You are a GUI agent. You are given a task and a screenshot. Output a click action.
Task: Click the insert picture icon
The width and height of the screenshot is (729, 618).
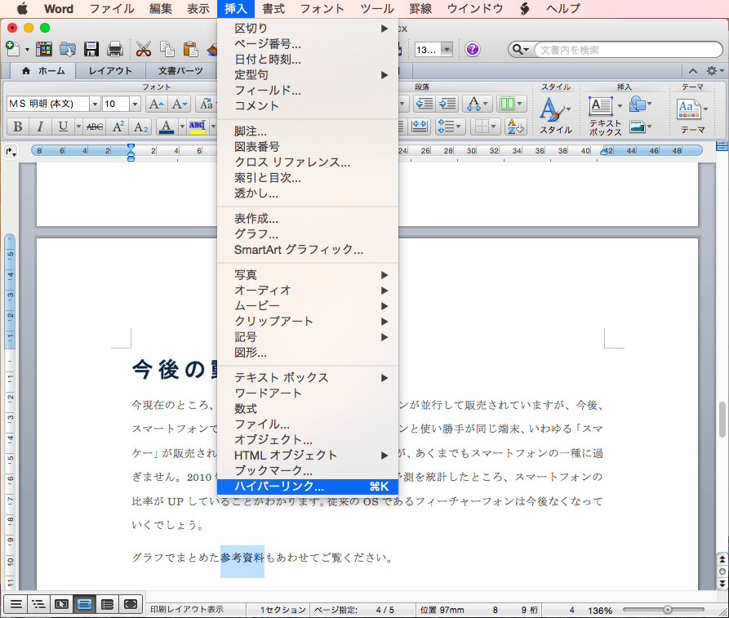tap(638, 127)
